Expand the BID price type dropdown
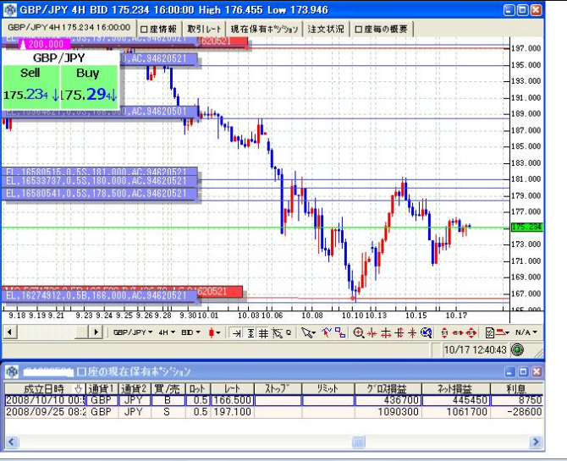Image resolution: width=567 pixels, height=461 pixels. point(192,333)
